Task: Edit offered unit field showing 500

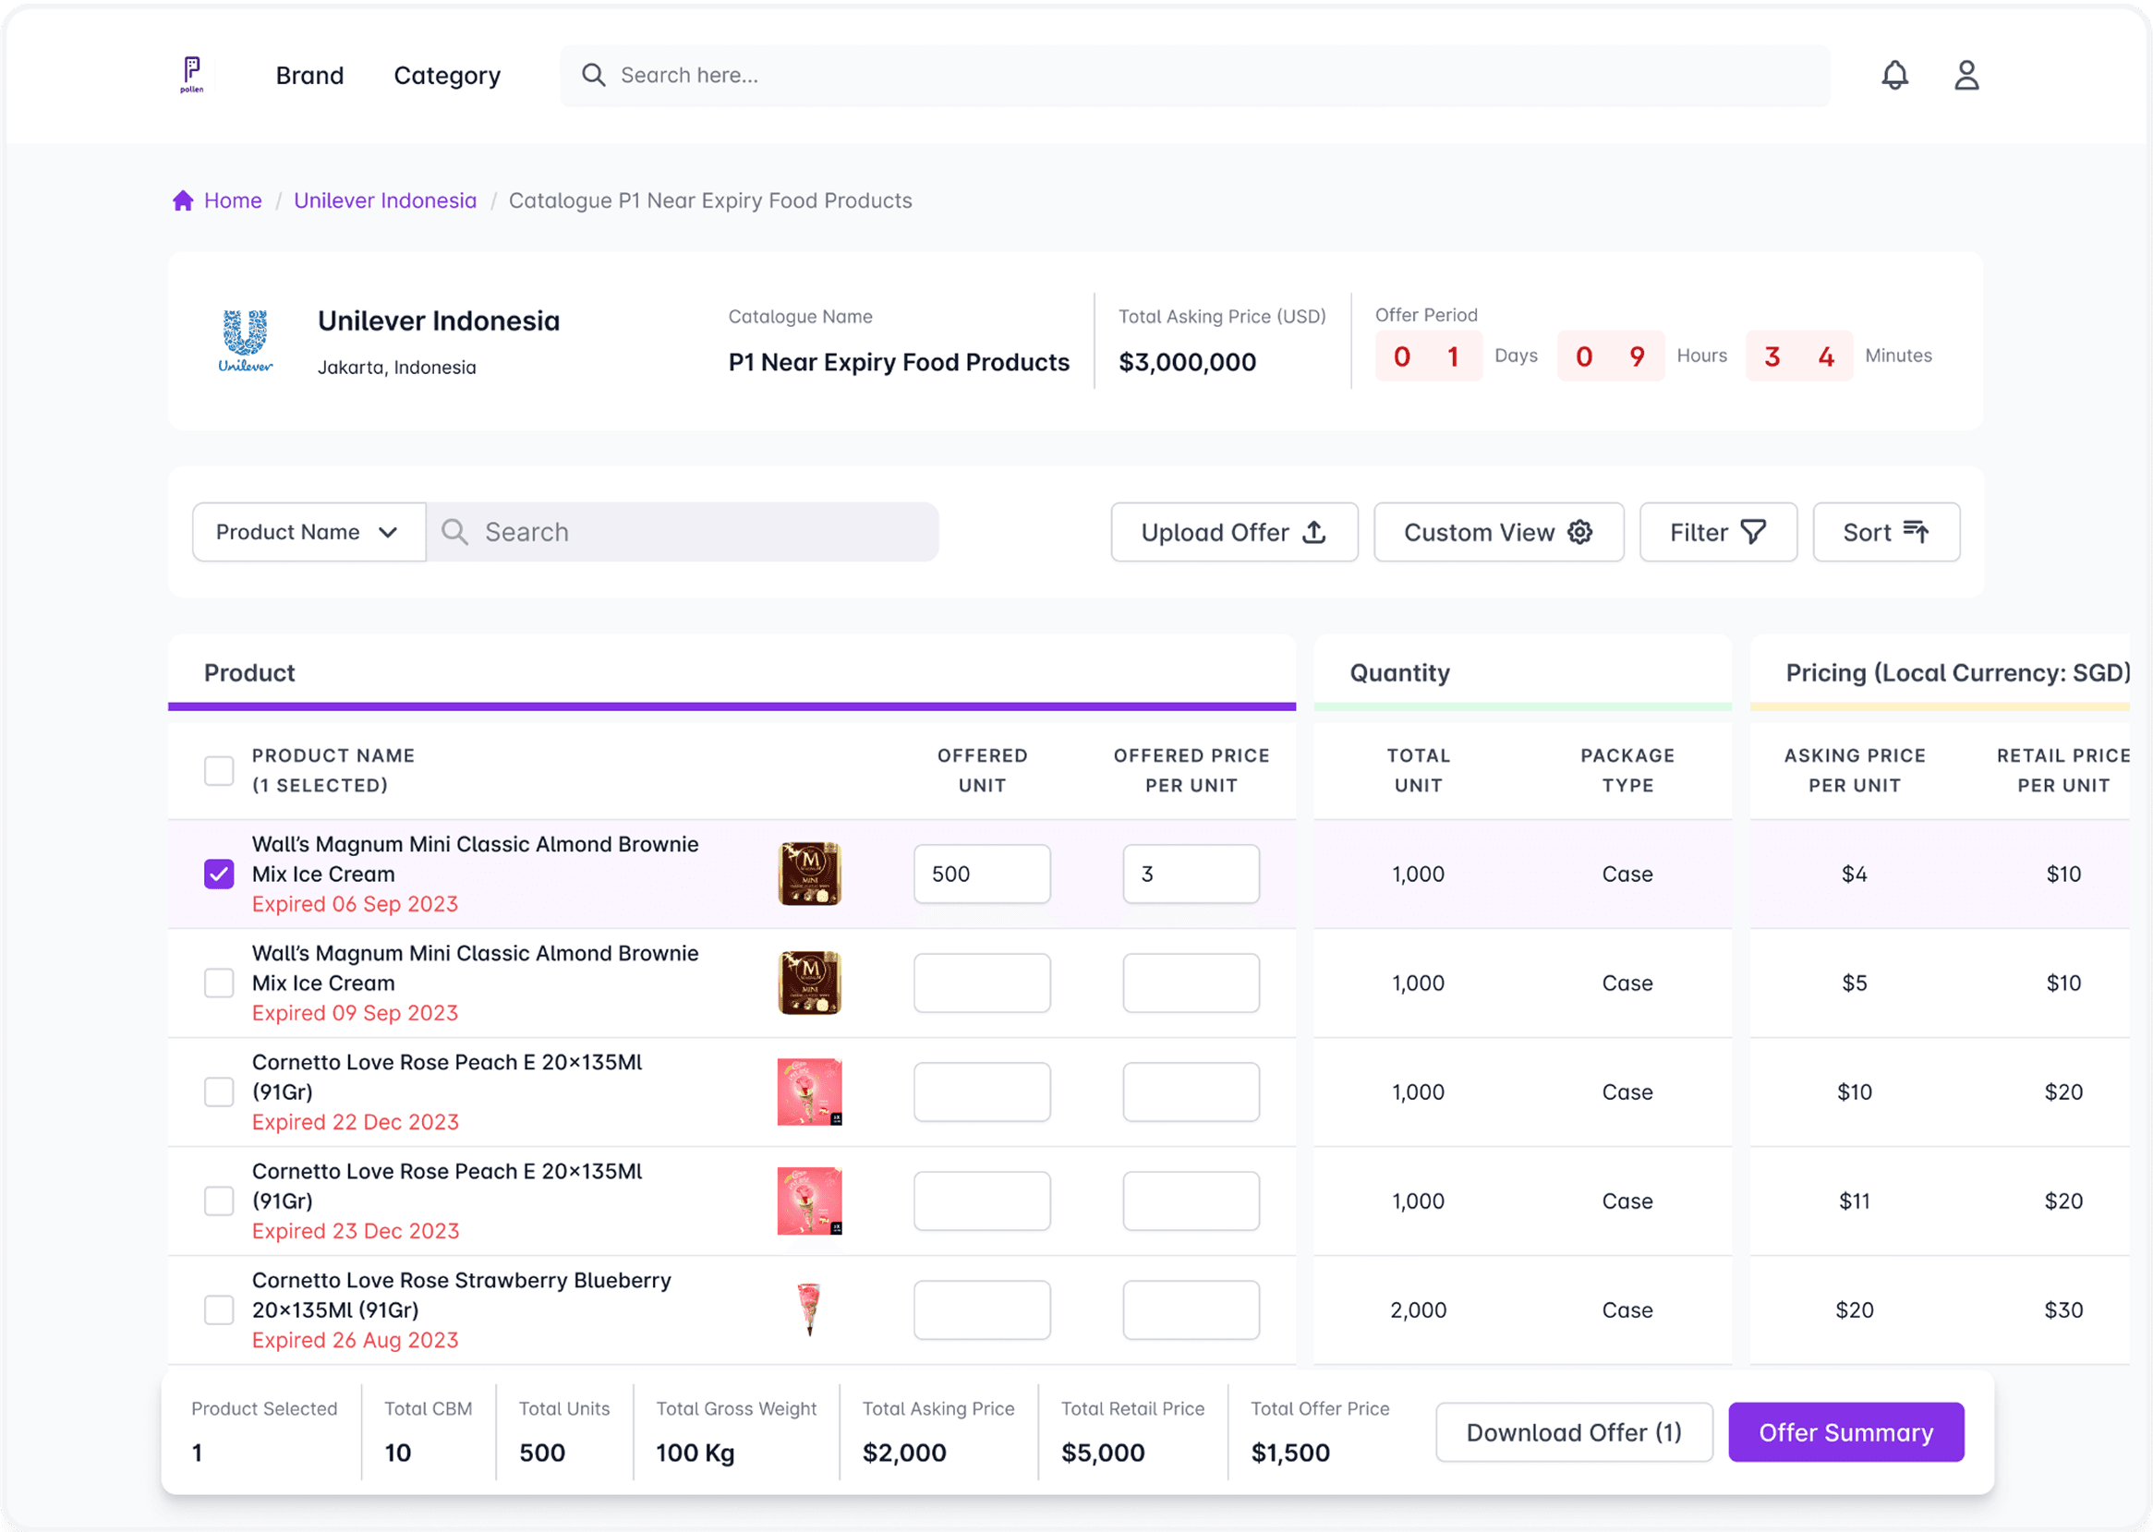Action: pyautogui.click(x=981, y=874)
